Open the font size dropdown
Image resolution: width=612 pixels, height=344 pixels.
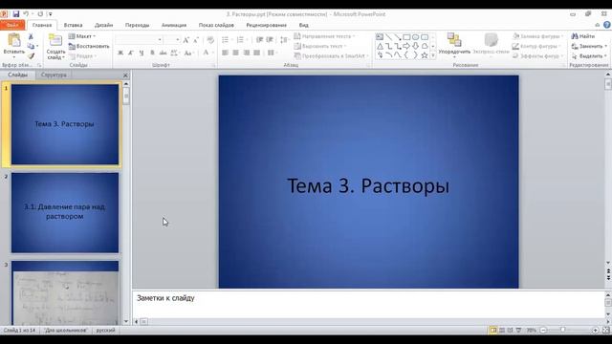click(x=178, y=40)
